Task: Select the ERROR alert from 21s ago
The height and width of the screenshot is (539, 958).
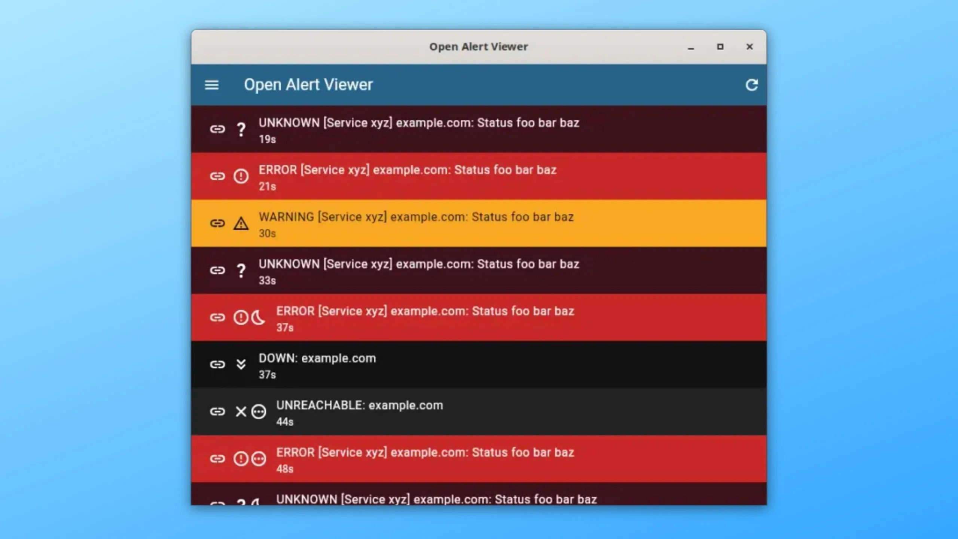Action: 407,170
